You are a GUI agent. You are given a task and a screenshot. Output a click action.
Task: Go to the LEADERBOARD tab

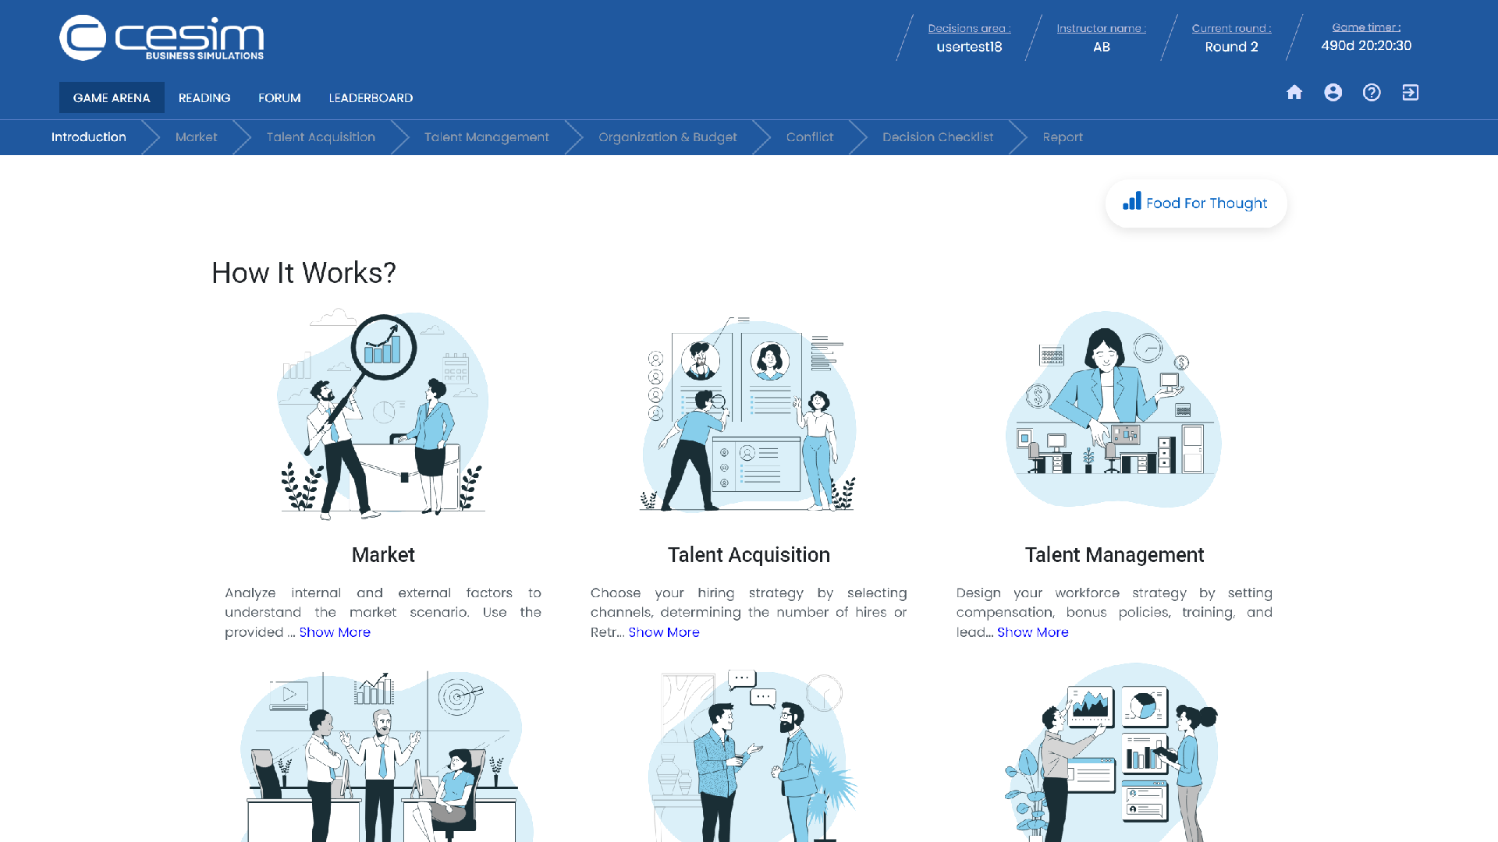pyautogui.click(x=371, y=97)
